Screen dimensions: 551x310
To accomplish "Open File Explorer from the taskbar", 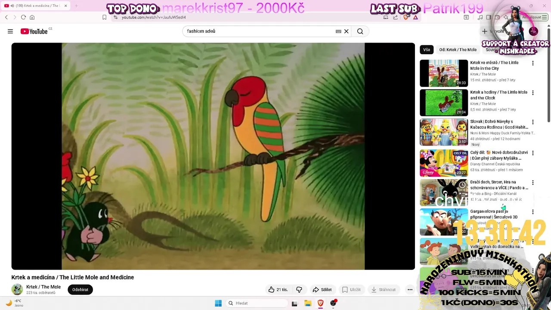I will tap(308, 304).
